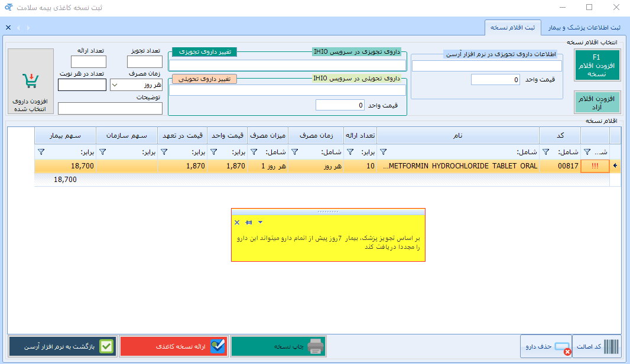
Task: Open filter for نام column
Action: tap(384, 152)
